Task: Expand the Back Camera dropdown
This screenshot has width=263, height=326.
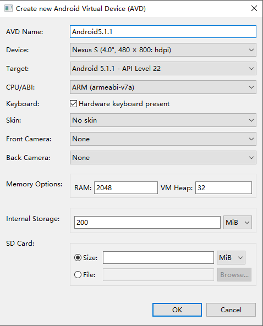Action: click(x=163, y=158)
